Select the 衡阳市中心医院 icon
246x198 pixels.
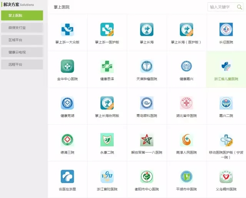point(147,176)
